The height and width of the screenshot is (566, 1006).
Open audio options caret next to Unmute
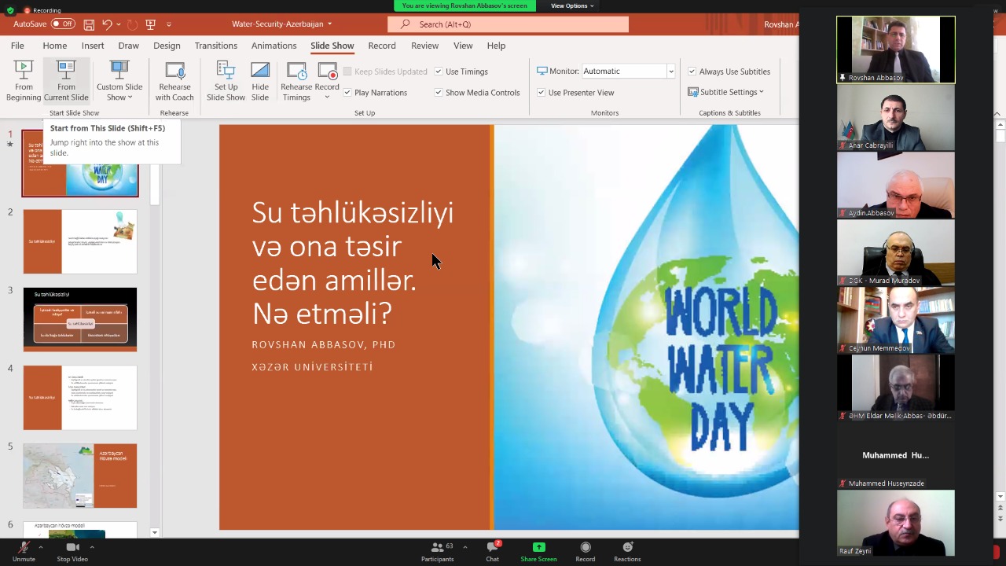(x=41, y=546)
